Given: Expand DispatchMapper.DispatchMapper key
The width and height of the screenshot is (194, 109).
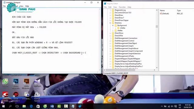Looking at the screenshot, I should coord(110,59).
